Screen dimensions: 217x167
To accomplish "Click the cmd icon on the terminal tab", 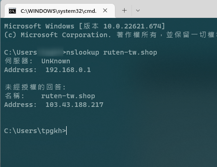I will tap(12, 11).
